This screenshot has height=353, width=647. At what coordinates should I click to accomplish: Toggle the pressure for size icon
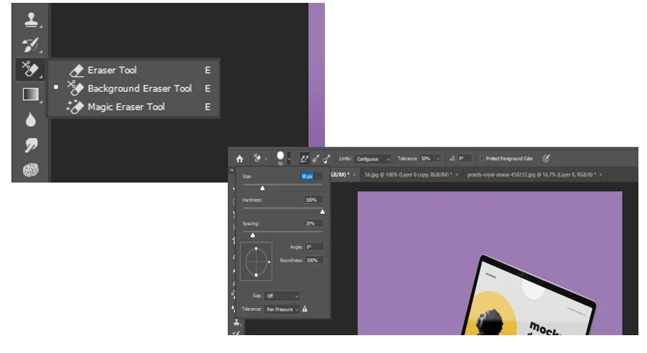[x=546, y=158]
